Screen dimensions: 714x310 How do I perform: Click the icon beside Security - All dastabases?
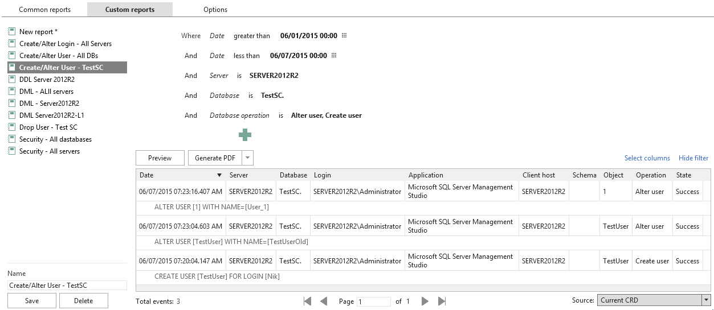point(11,139)
